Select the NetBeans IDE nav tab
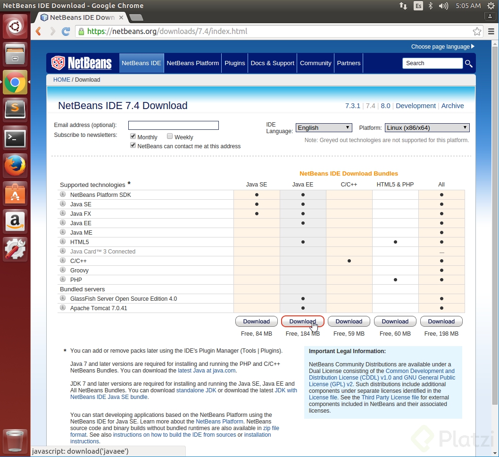499x457 pixels. [141, 63]
